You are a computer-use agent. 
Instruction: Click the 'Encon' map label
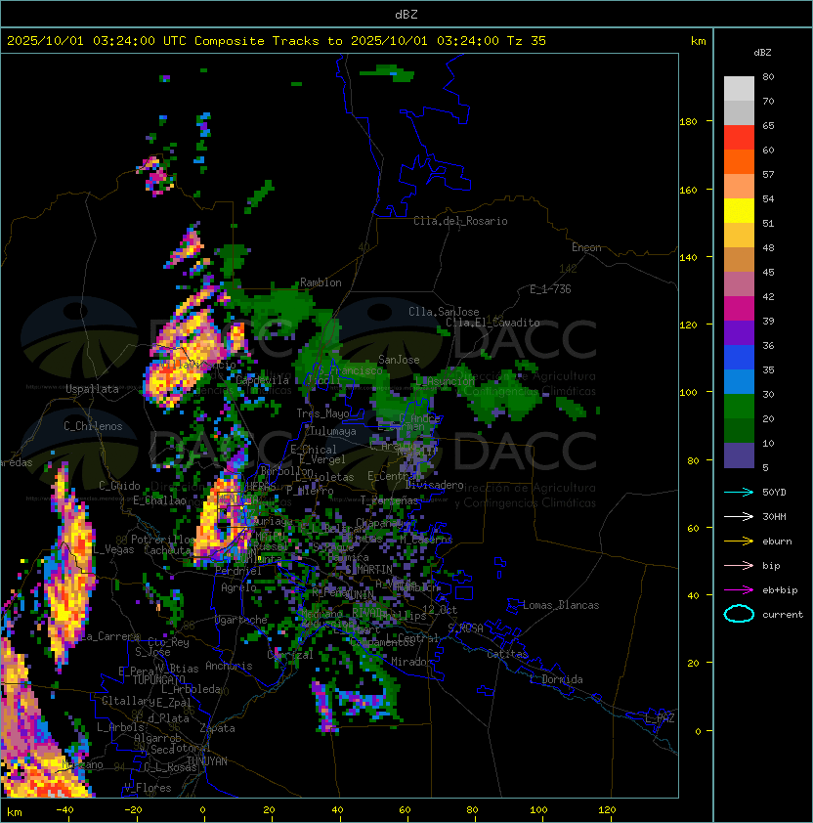586,247
